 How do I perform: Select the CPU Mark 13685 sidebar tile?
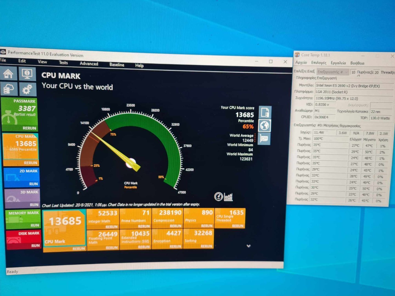tap(21, 146)
